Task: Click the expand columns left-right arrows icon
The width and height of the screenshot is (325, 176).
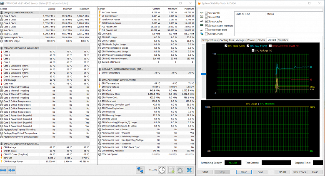Action: point(3,170)
